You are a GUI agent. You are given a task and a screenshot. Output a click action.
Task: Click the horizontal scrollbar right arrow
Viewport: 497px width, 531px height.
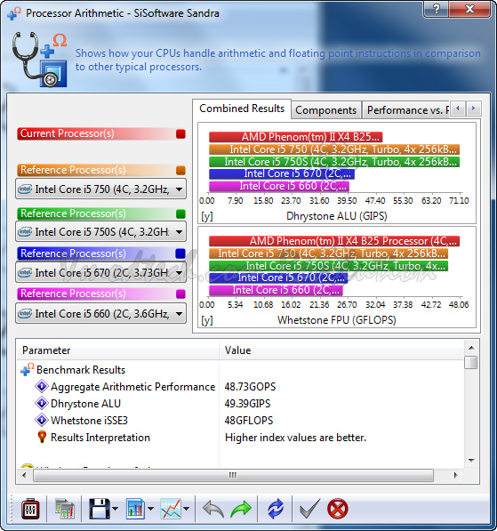(456, 475)
